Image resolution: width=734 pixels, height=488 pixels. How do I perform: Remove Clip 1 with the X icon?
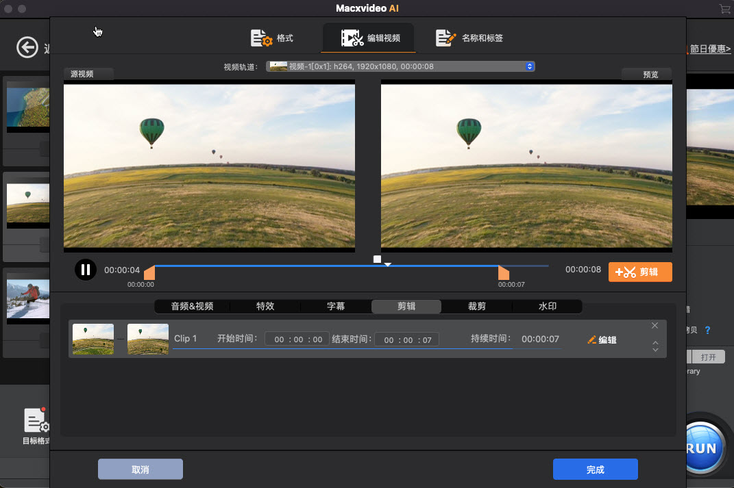tap(655, 326)
